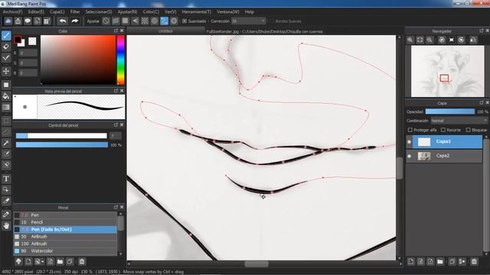Open the Herramienta menu
This screenshot has height=275, width=490.
coord(197,12)
